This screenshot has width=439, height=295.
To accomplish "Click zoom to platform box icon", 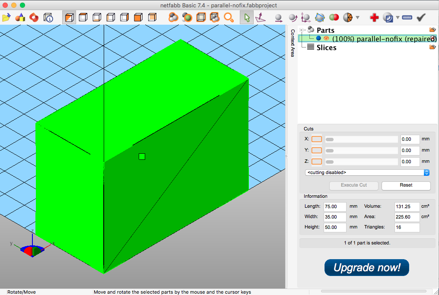I will tap(201, 17).
